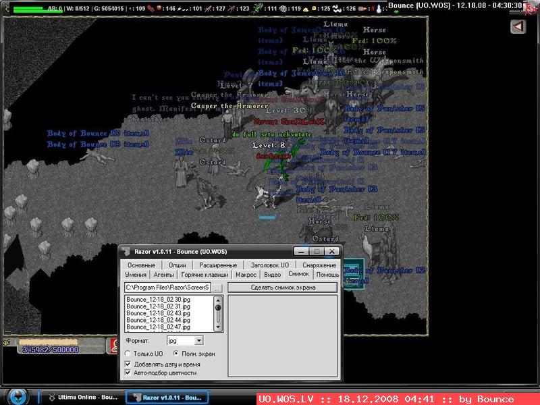Viewport: 540px width, 405px height.
Task: Click the red icon beside experience bar
Action: click(x=113, y=346)
